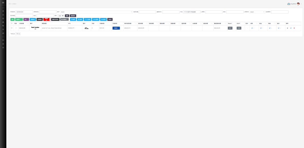The image size is (304, 148).
Task: Open the user avatar menu at top right
Action: tap(298, 4)
